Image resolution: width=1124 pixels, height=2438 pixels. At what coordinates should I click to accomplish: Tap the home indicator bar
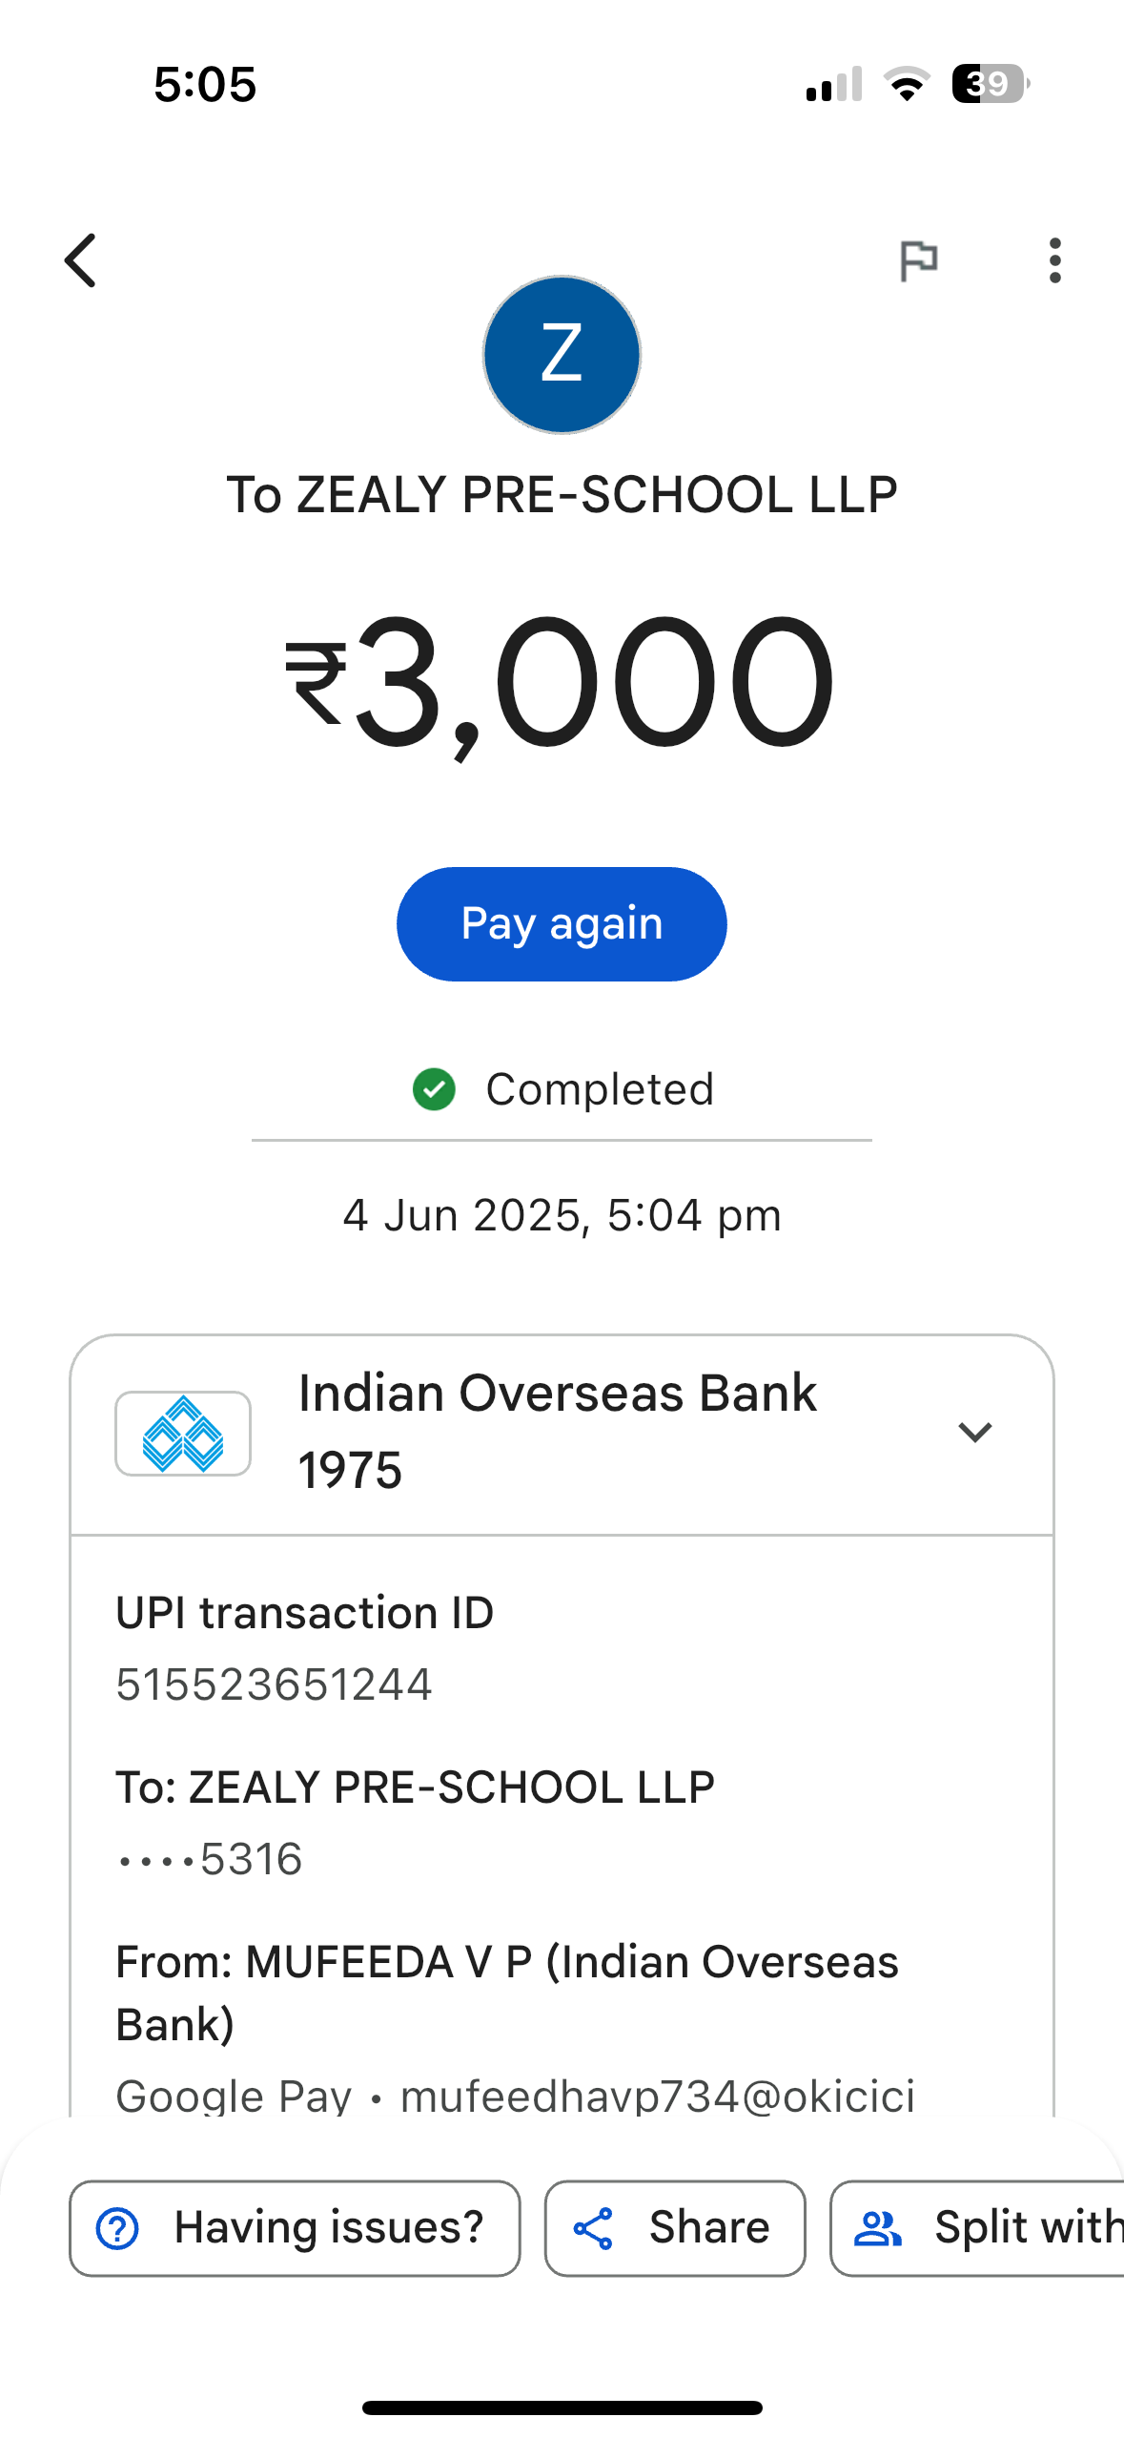click(562, 2407)
